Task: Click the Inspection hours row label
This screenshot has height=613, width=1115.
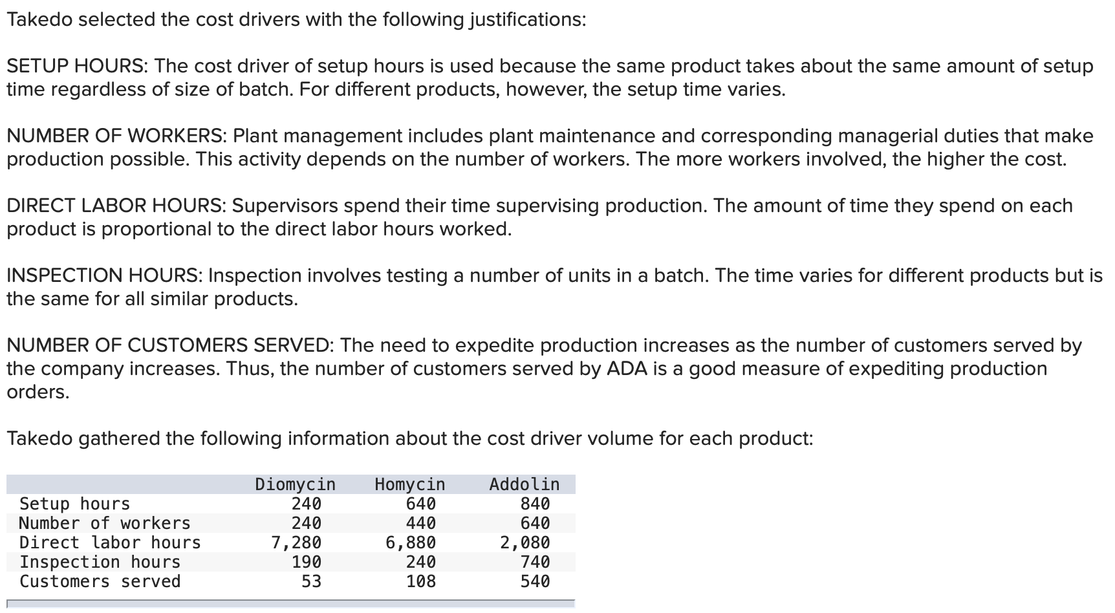Action: [100, 562]
